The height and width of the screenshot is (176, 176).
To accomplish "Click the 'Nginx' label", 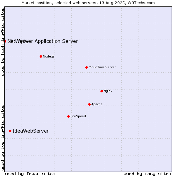I will [108, 91].
